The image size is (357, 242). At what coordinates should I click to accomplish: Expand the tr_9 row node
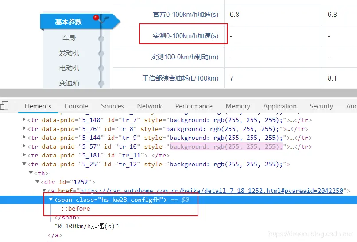24,137
